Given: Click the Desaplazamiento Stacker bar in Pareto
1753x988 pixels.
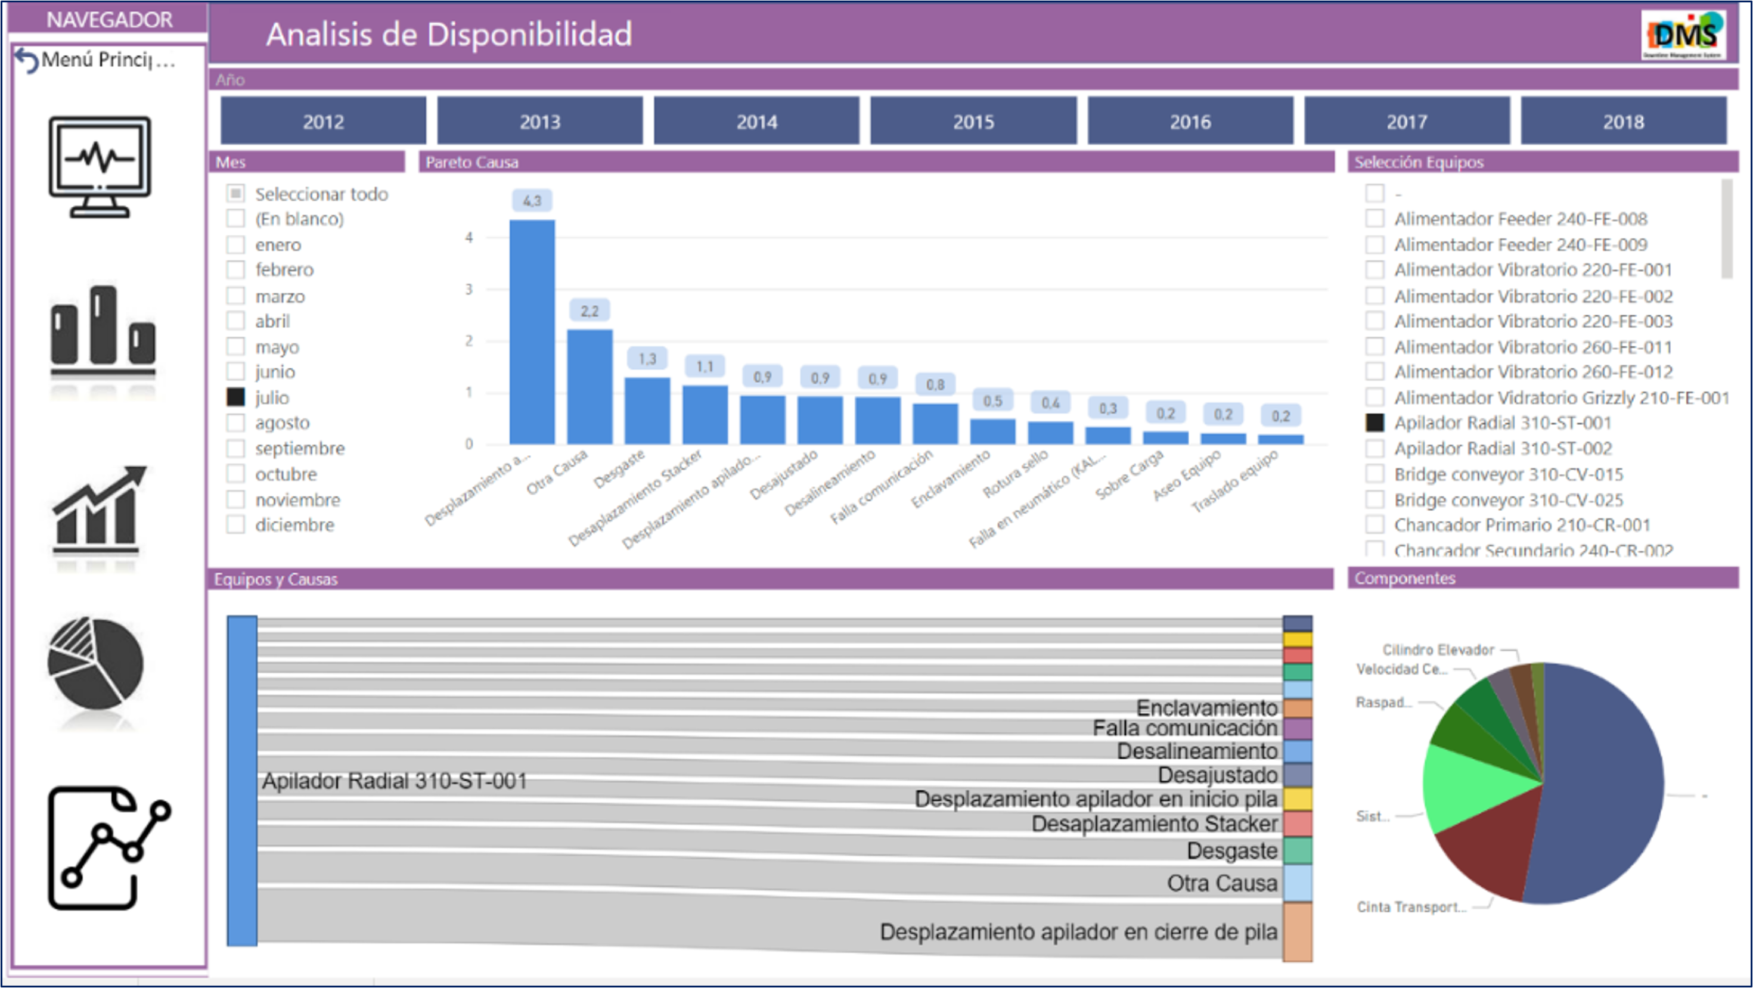Looking at the screenshot, I should click(705, 414).
